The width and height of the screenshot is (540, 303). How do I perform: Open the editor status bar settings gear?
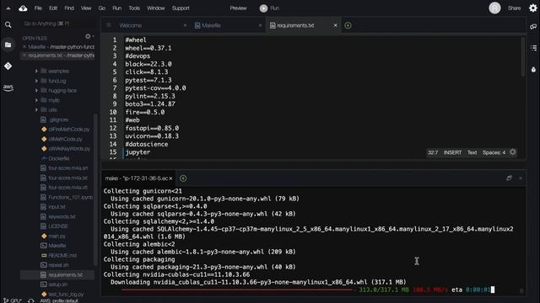[513, 152]
